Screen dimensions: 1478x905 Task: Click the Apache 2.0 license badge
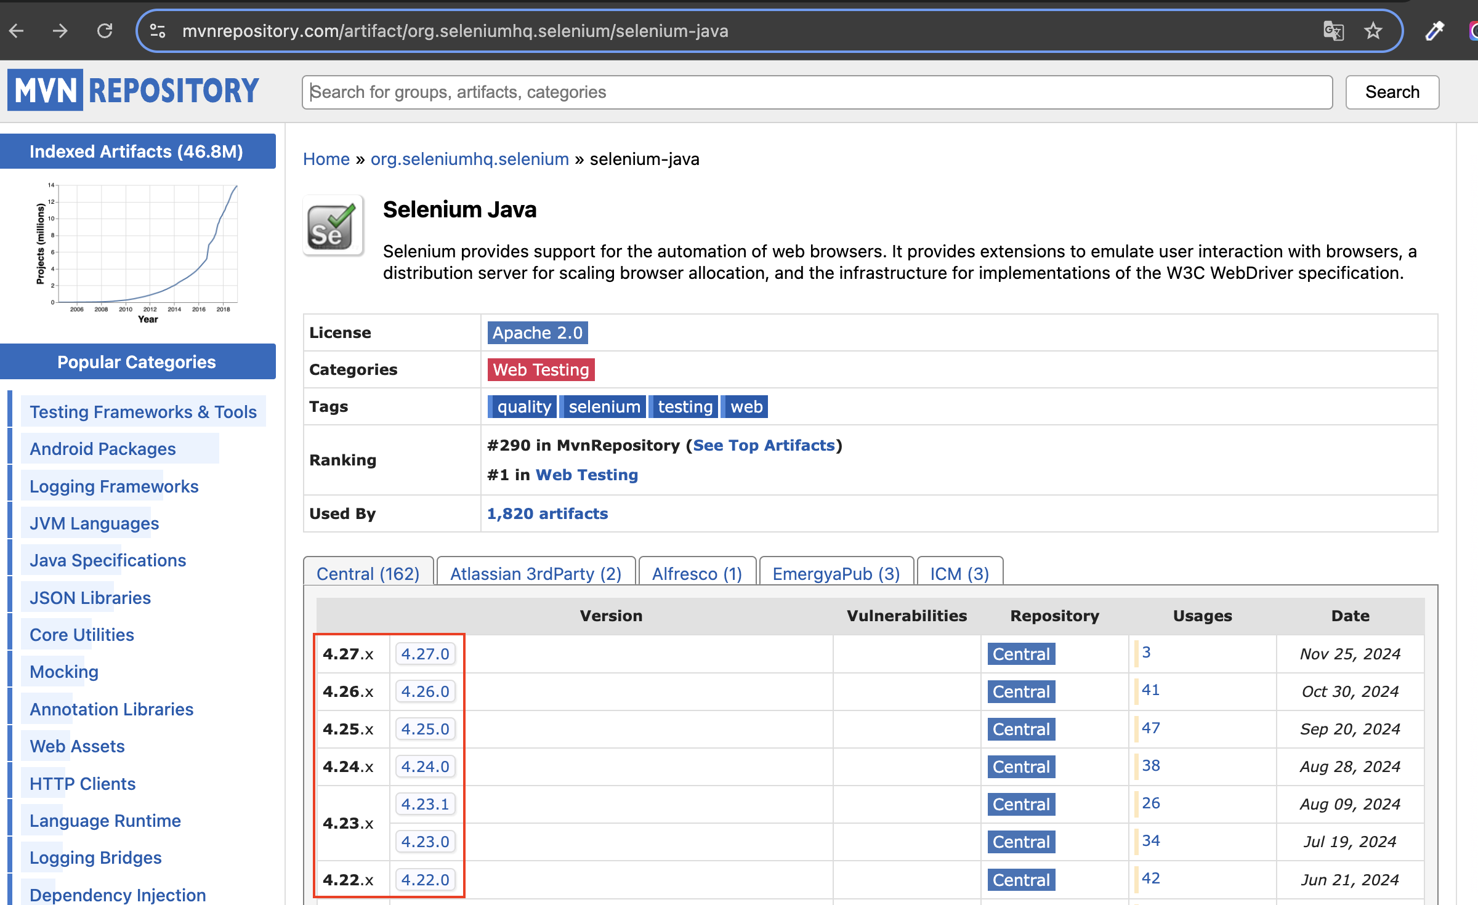(x=537, y=332)
